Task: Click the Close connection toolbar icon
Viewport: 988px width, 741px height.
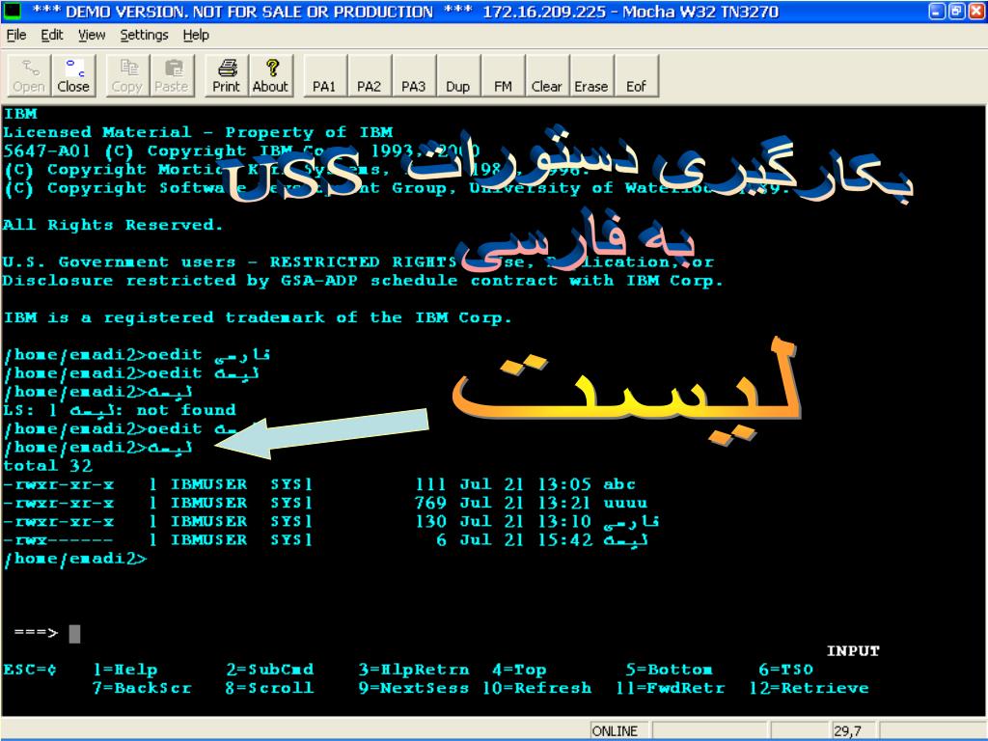Action: 73,75
